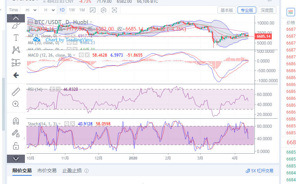The height and width of the screenshot is (184, 296).
Task: Select the ruler measure tool
Action: point(16,92)
